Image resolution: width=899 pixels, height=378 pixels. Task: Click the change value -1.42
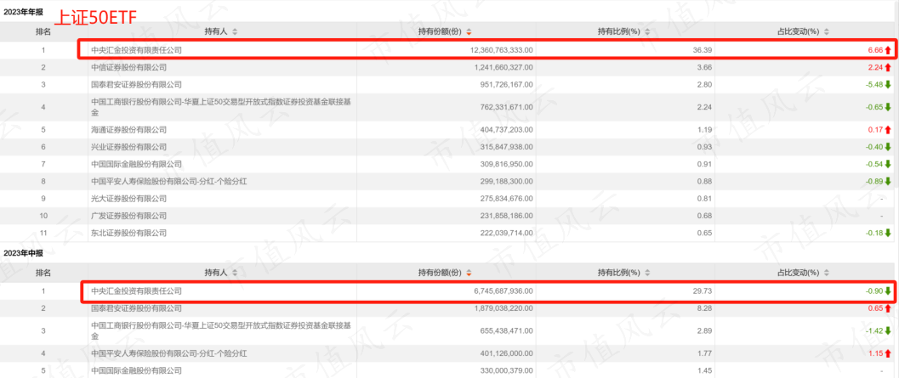tap(873, 331)
